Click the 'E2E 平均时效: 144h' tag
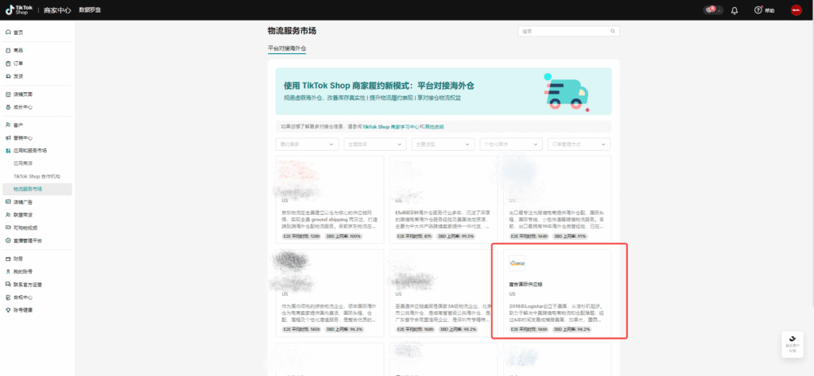The image size is (814, 376). tap(529, 236)
